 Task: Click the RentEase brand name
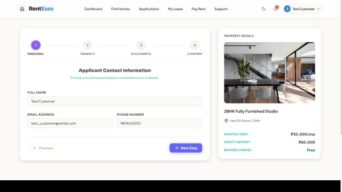click(41, 9)
